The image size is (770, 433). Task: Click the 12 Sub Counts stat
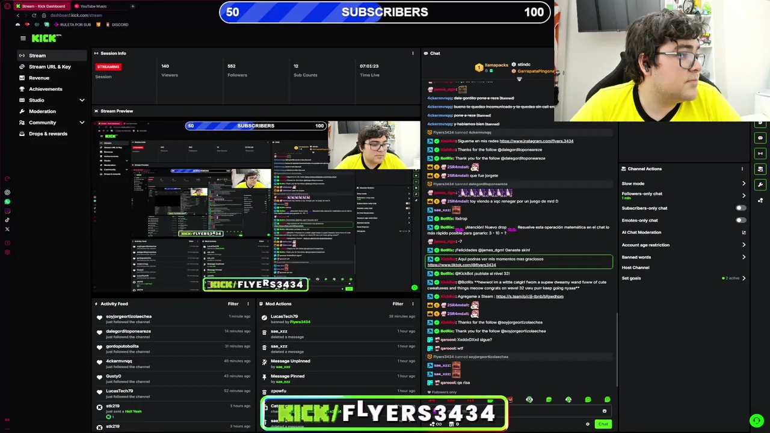(x=305, y=70)
